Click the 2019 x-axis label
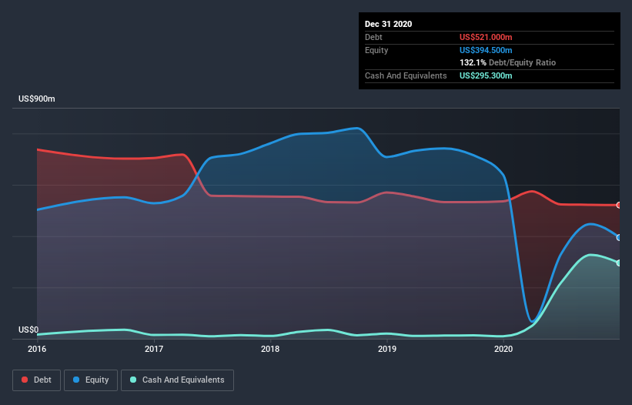 pyautogui.click(x=387, y=349)
